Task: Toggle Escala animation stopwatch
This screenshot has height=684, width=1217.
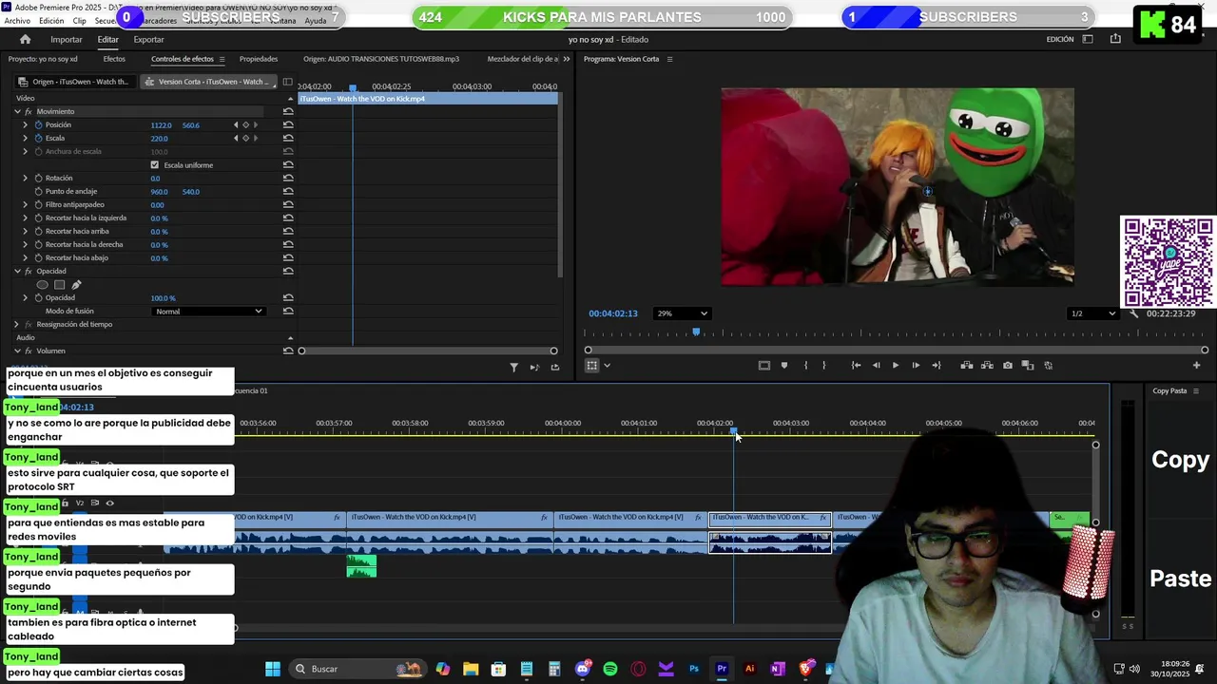Action: click(38, 139)
